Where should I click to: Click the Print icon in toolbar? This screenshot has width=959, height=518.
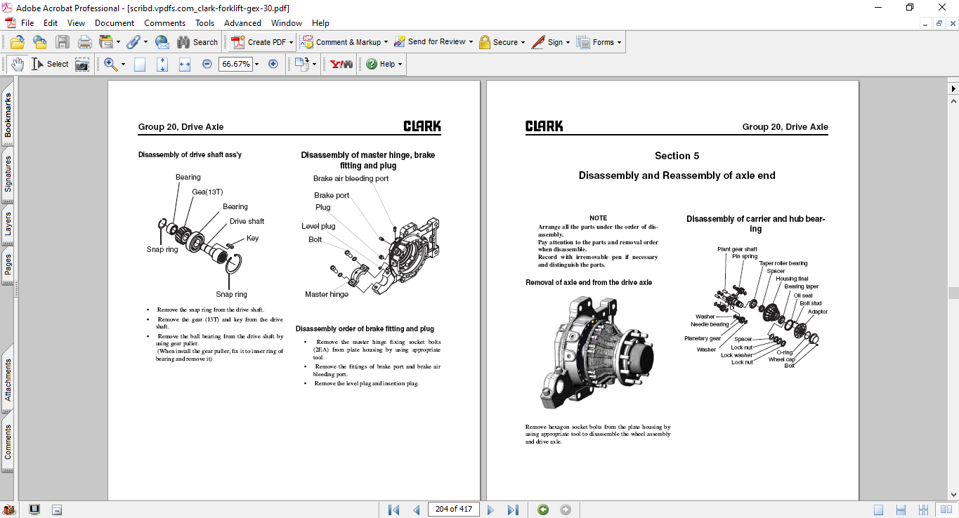(85, 42)
